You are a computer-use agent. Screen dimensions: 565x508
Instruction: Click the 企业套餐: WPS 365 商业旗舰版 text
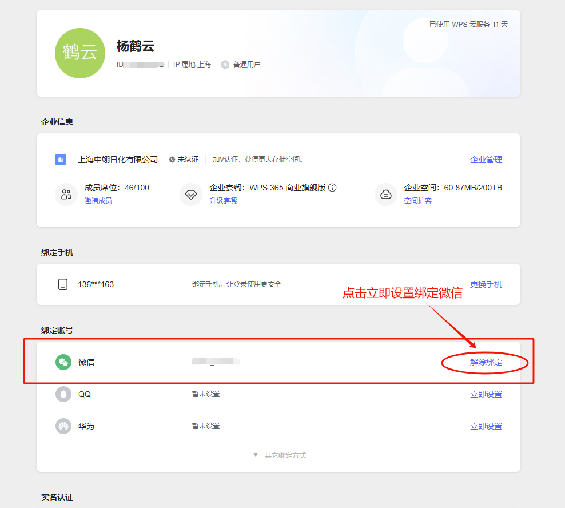pyautogui.click(x=268, y=188)
